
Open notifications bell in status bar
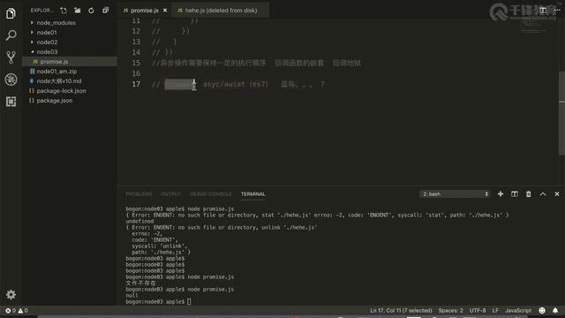(555, 310)
